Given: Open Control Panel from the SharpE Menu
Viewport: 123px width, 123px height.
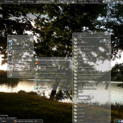Looking at the screenshot, I should tap(20, 48).
